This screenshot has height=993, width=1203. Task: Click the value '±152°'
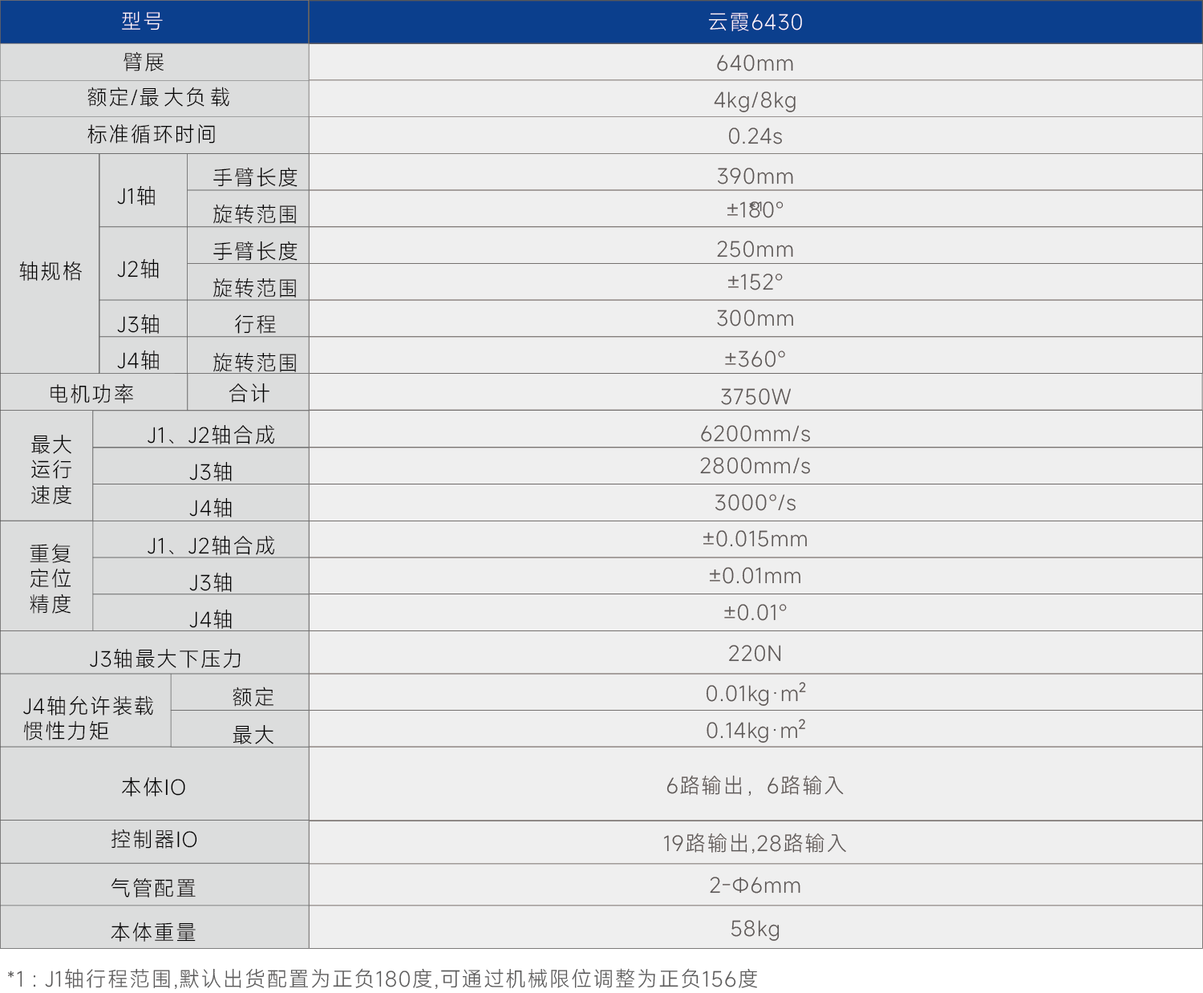point(755,282)
